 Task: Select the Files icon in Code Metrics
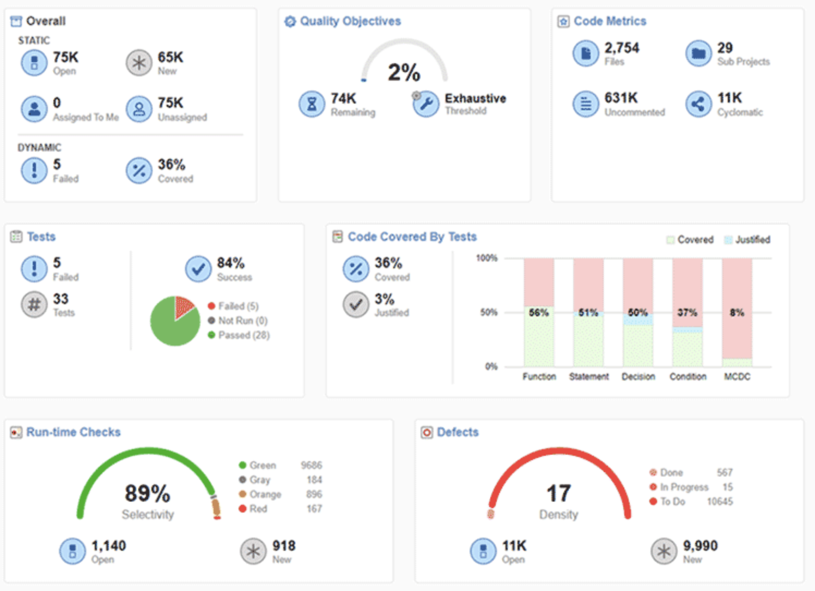(586, 53)
